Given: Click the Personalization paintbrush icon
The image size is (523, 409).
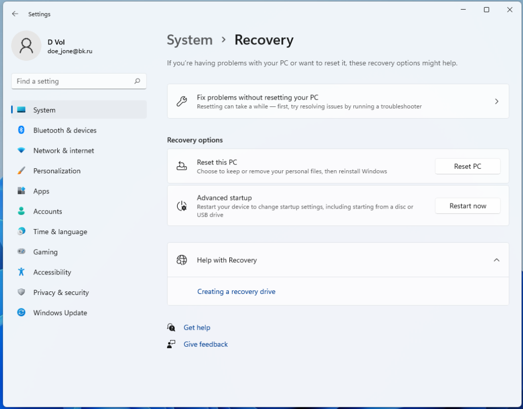Looking at the screenshot, I should pos(21,171).
